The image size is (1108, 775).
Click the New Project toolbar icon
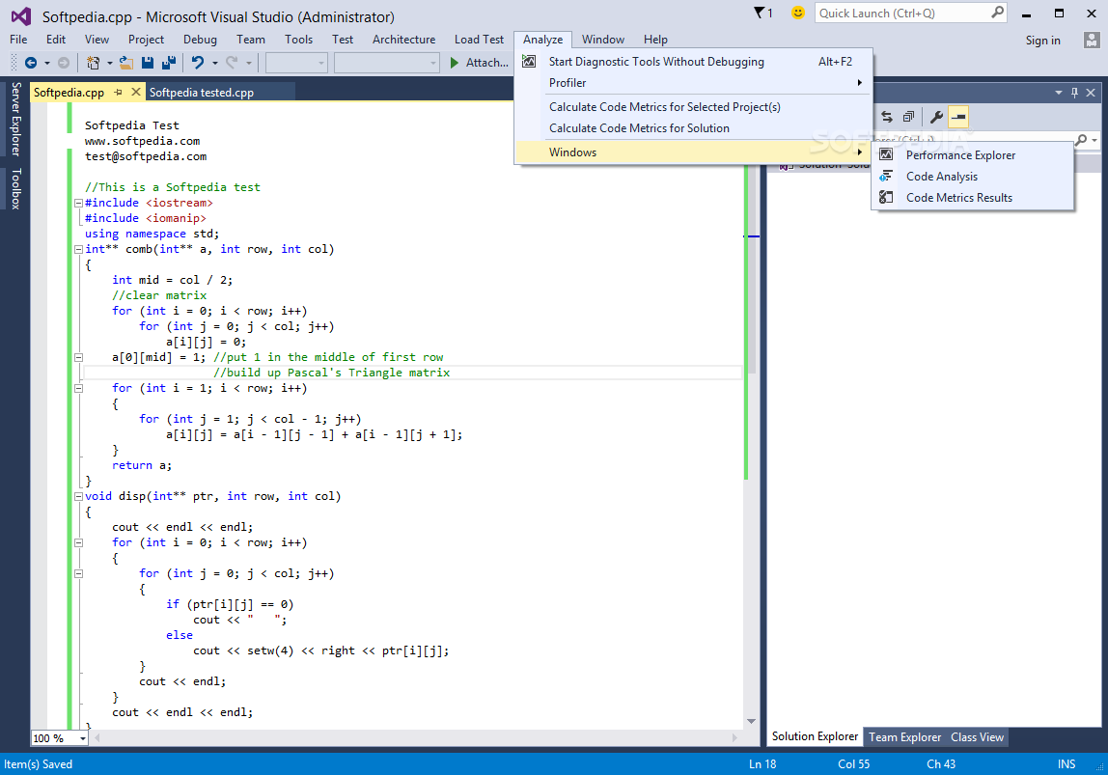click(93, 63)
